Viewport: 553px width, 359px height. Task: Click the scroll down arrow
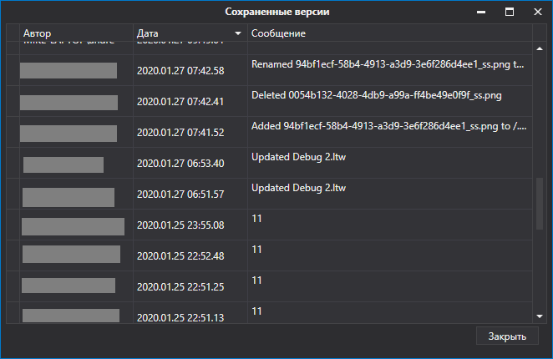[540, 316]
